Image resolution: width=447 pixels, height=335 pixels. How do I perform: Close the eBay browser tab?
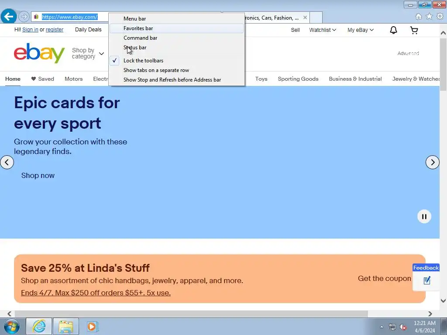(x=305, y=17)
